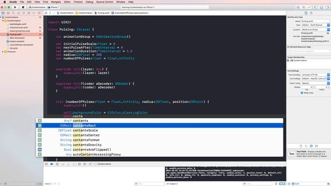
Task: Open the Debug menu
Action: [89, 2]
